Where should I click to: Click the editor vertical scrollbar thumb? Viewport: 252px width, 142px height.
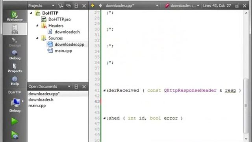[x=246, y=106]
